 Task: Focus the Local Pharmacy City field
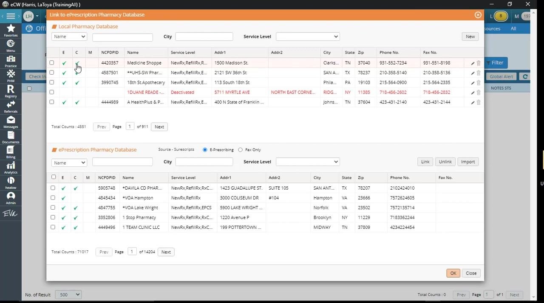tap(204, 36)
